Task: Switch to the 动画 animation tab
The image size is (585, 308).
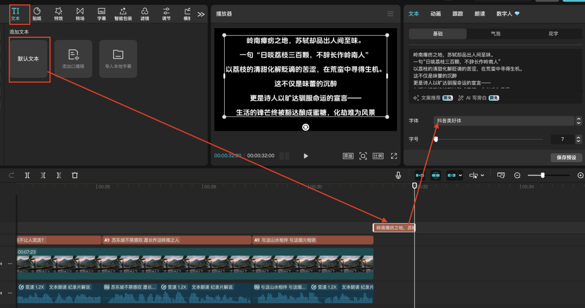Action: [x=435, y=14]
